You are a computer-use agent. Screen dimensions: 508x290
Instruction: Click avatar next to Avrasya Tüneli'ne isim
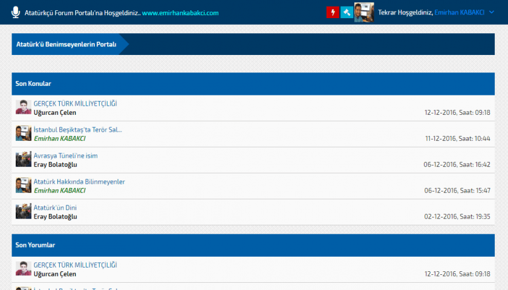24,159
